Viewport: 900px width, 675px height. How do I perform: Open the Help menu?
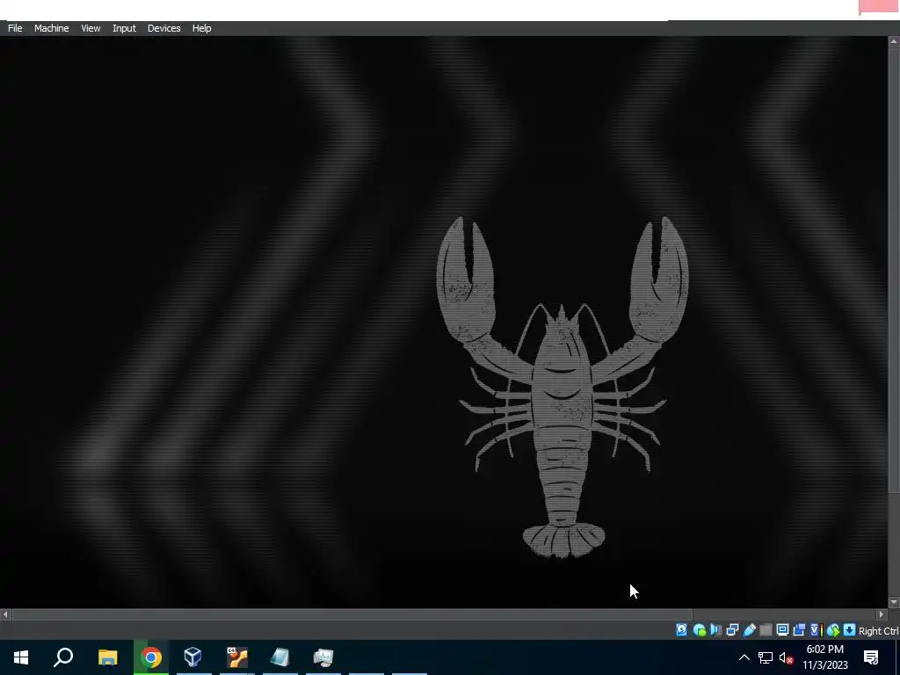[x=201, y=28]
